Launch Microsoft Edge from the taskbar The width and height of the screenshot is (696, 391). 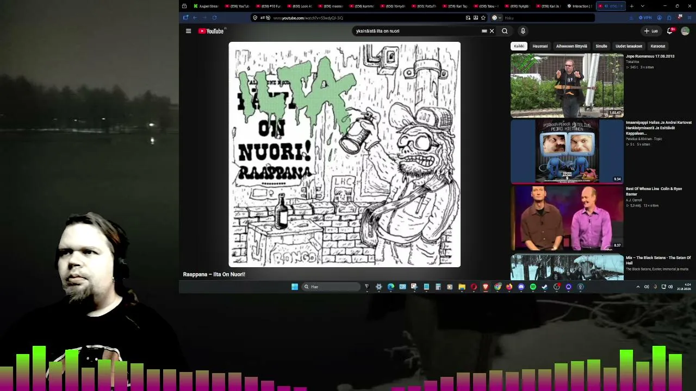[x=391, y=287]
